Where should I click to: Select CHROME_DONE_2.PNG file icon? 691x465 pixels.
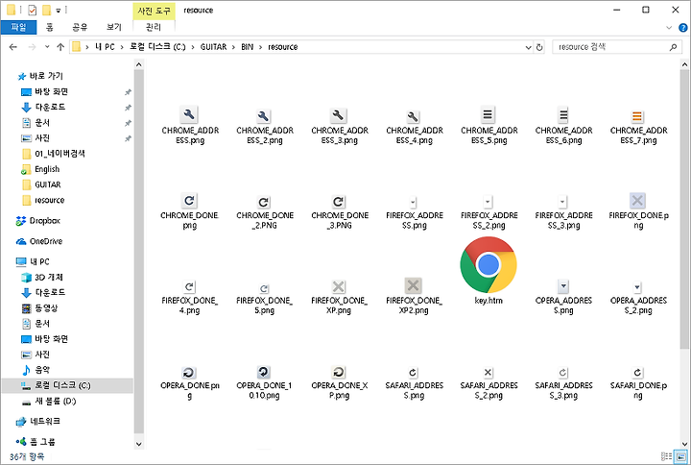pos(264,203)
